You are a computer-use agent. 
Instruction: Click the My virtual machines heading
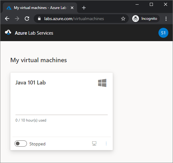click(38, 60)
